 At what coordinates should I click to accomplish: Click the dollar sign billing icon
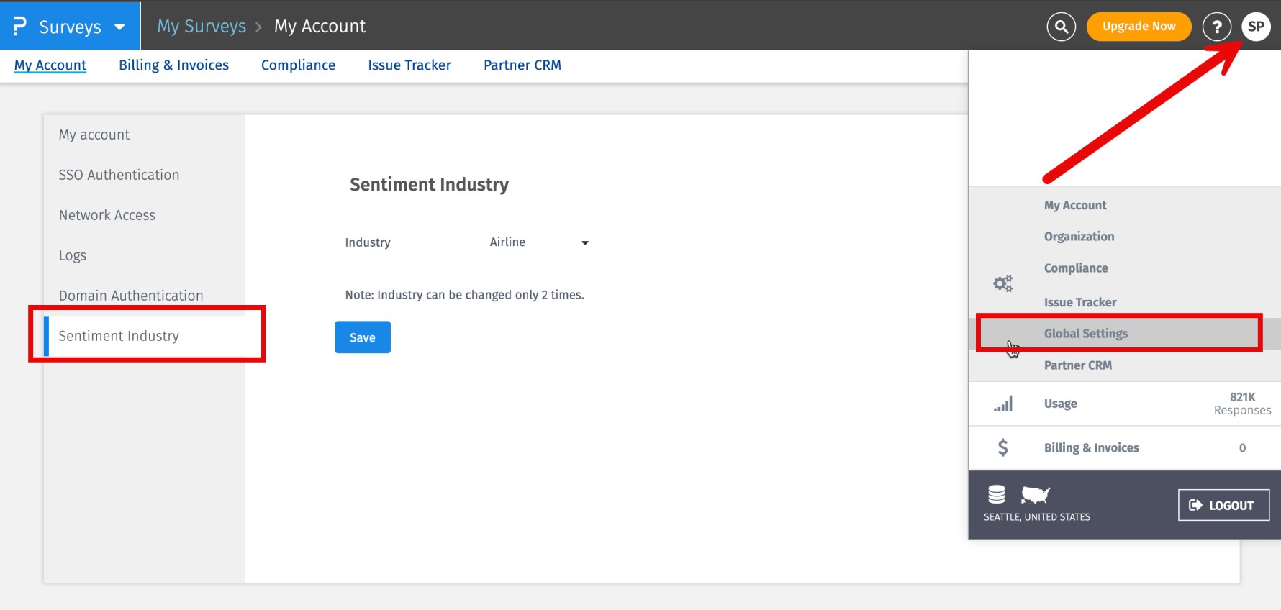coord(1002,447)
